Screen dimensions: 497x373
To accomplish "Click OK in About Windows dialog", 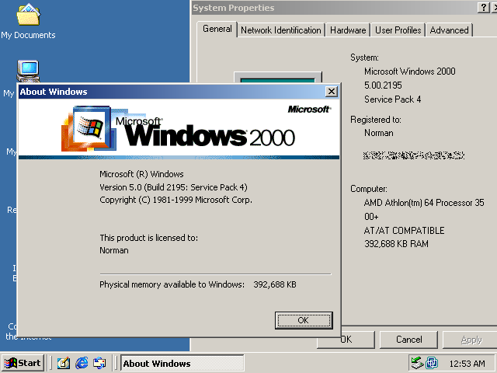I will pyautogui.click(x=304, y=320).
